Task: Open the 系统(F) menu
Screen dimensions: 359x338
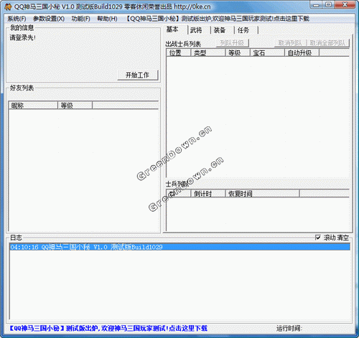Action: (17, 19)
